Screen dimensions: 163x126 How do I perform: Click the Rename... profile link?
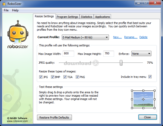click(x=131, y=37)
